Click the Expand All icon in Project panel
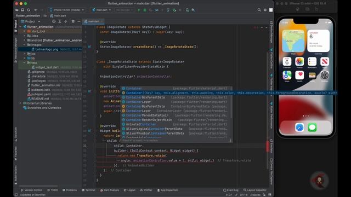Screen dimensions: 351x197 point(60,21)
